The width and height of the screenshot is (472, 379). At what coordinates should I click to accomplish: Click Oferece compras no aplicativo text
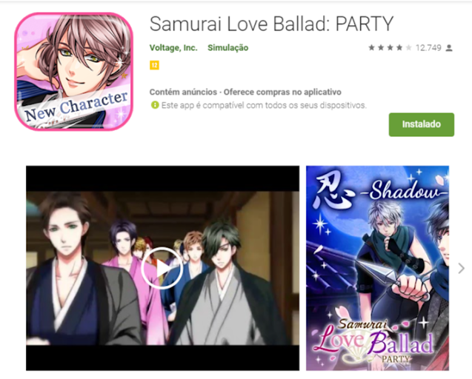tap(282, 92)
